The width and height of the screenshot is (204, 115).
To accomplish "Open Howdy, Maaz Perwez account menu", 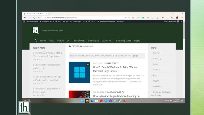I will coord(171,22).
